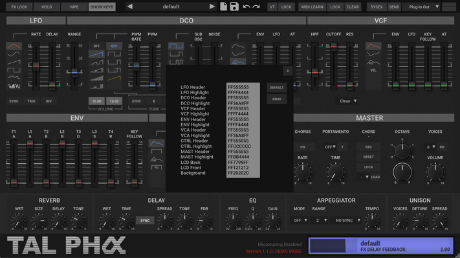Enable the delay SYNC toggle
This screenshot has width=460, height=258.
(x=144, y=221)
